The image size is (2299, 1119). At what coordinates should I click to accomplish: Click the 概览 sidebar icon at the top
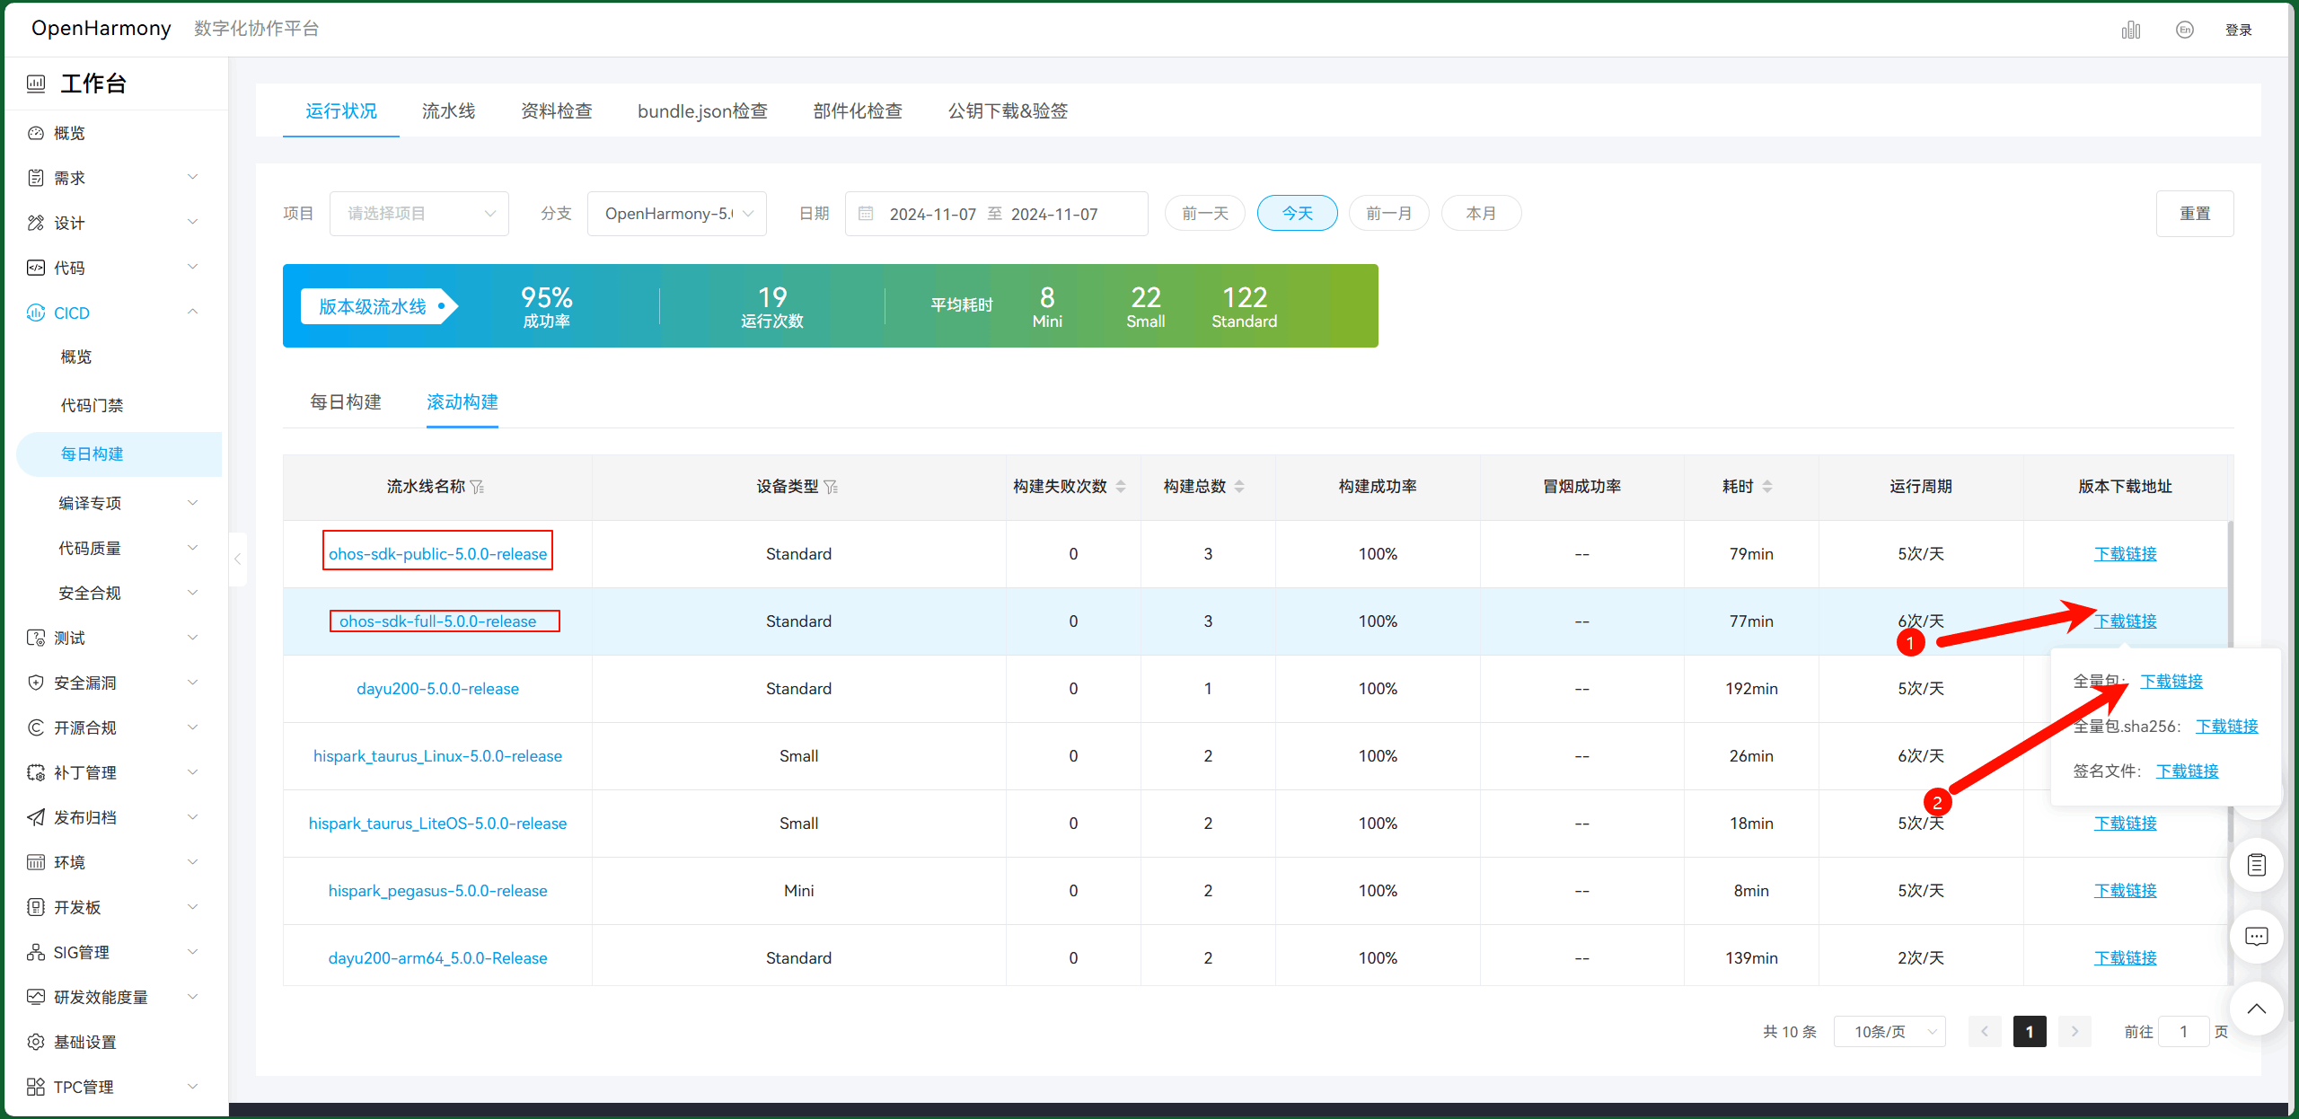pyautogui.click(x=36, y=133)
